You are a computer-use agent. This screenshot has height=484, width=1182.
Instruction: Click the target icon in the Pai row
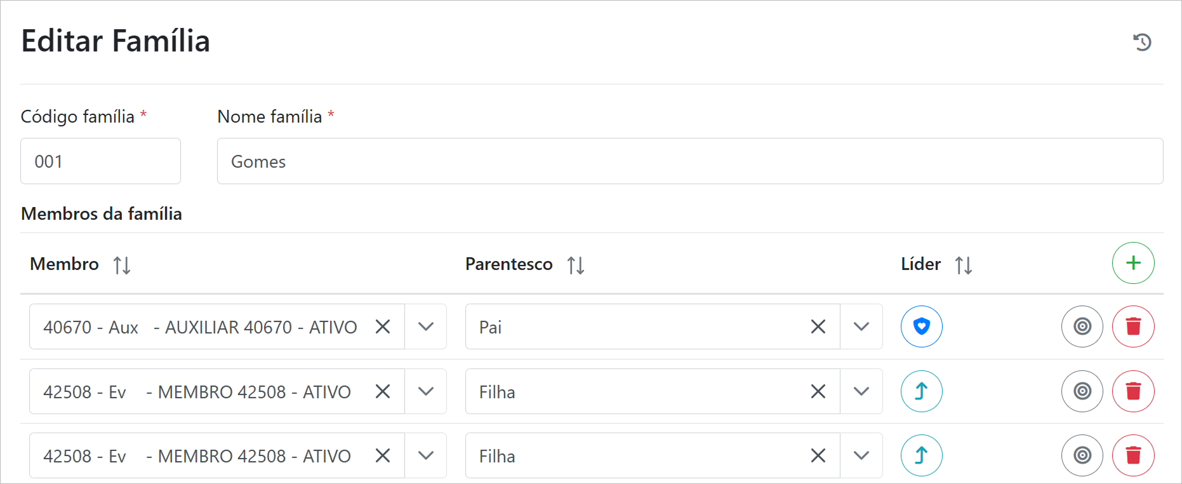1082,326
